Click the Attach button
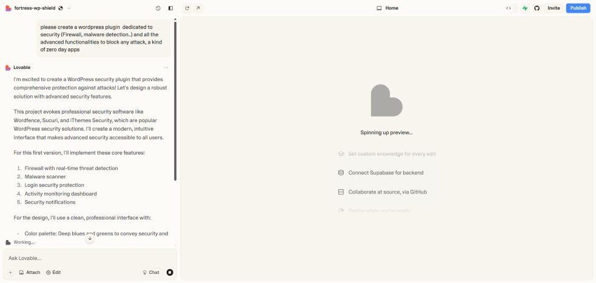 point(30,272)
